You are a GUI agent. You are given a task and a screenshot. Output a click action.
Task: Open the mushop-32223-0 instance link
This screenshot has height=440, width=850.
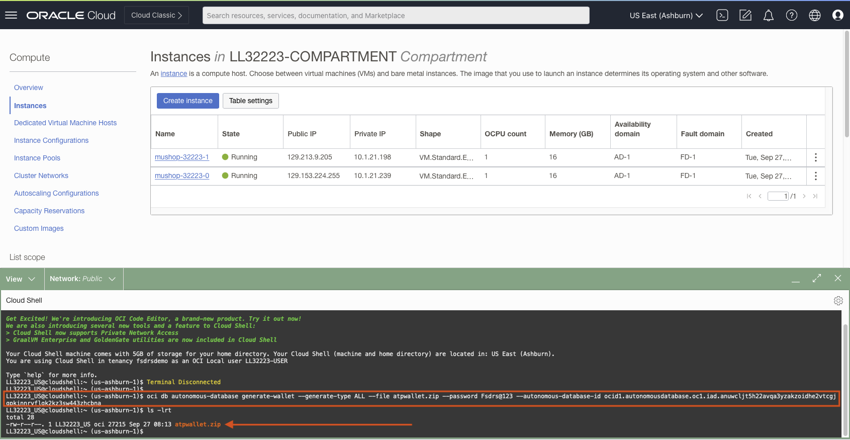[182, 175]
